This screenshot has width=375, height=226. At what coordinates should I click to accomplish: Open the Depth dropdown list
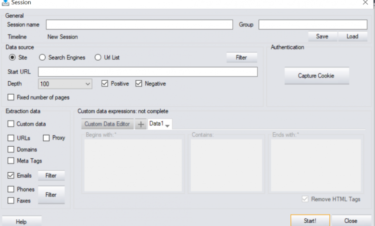click(87, 84)
